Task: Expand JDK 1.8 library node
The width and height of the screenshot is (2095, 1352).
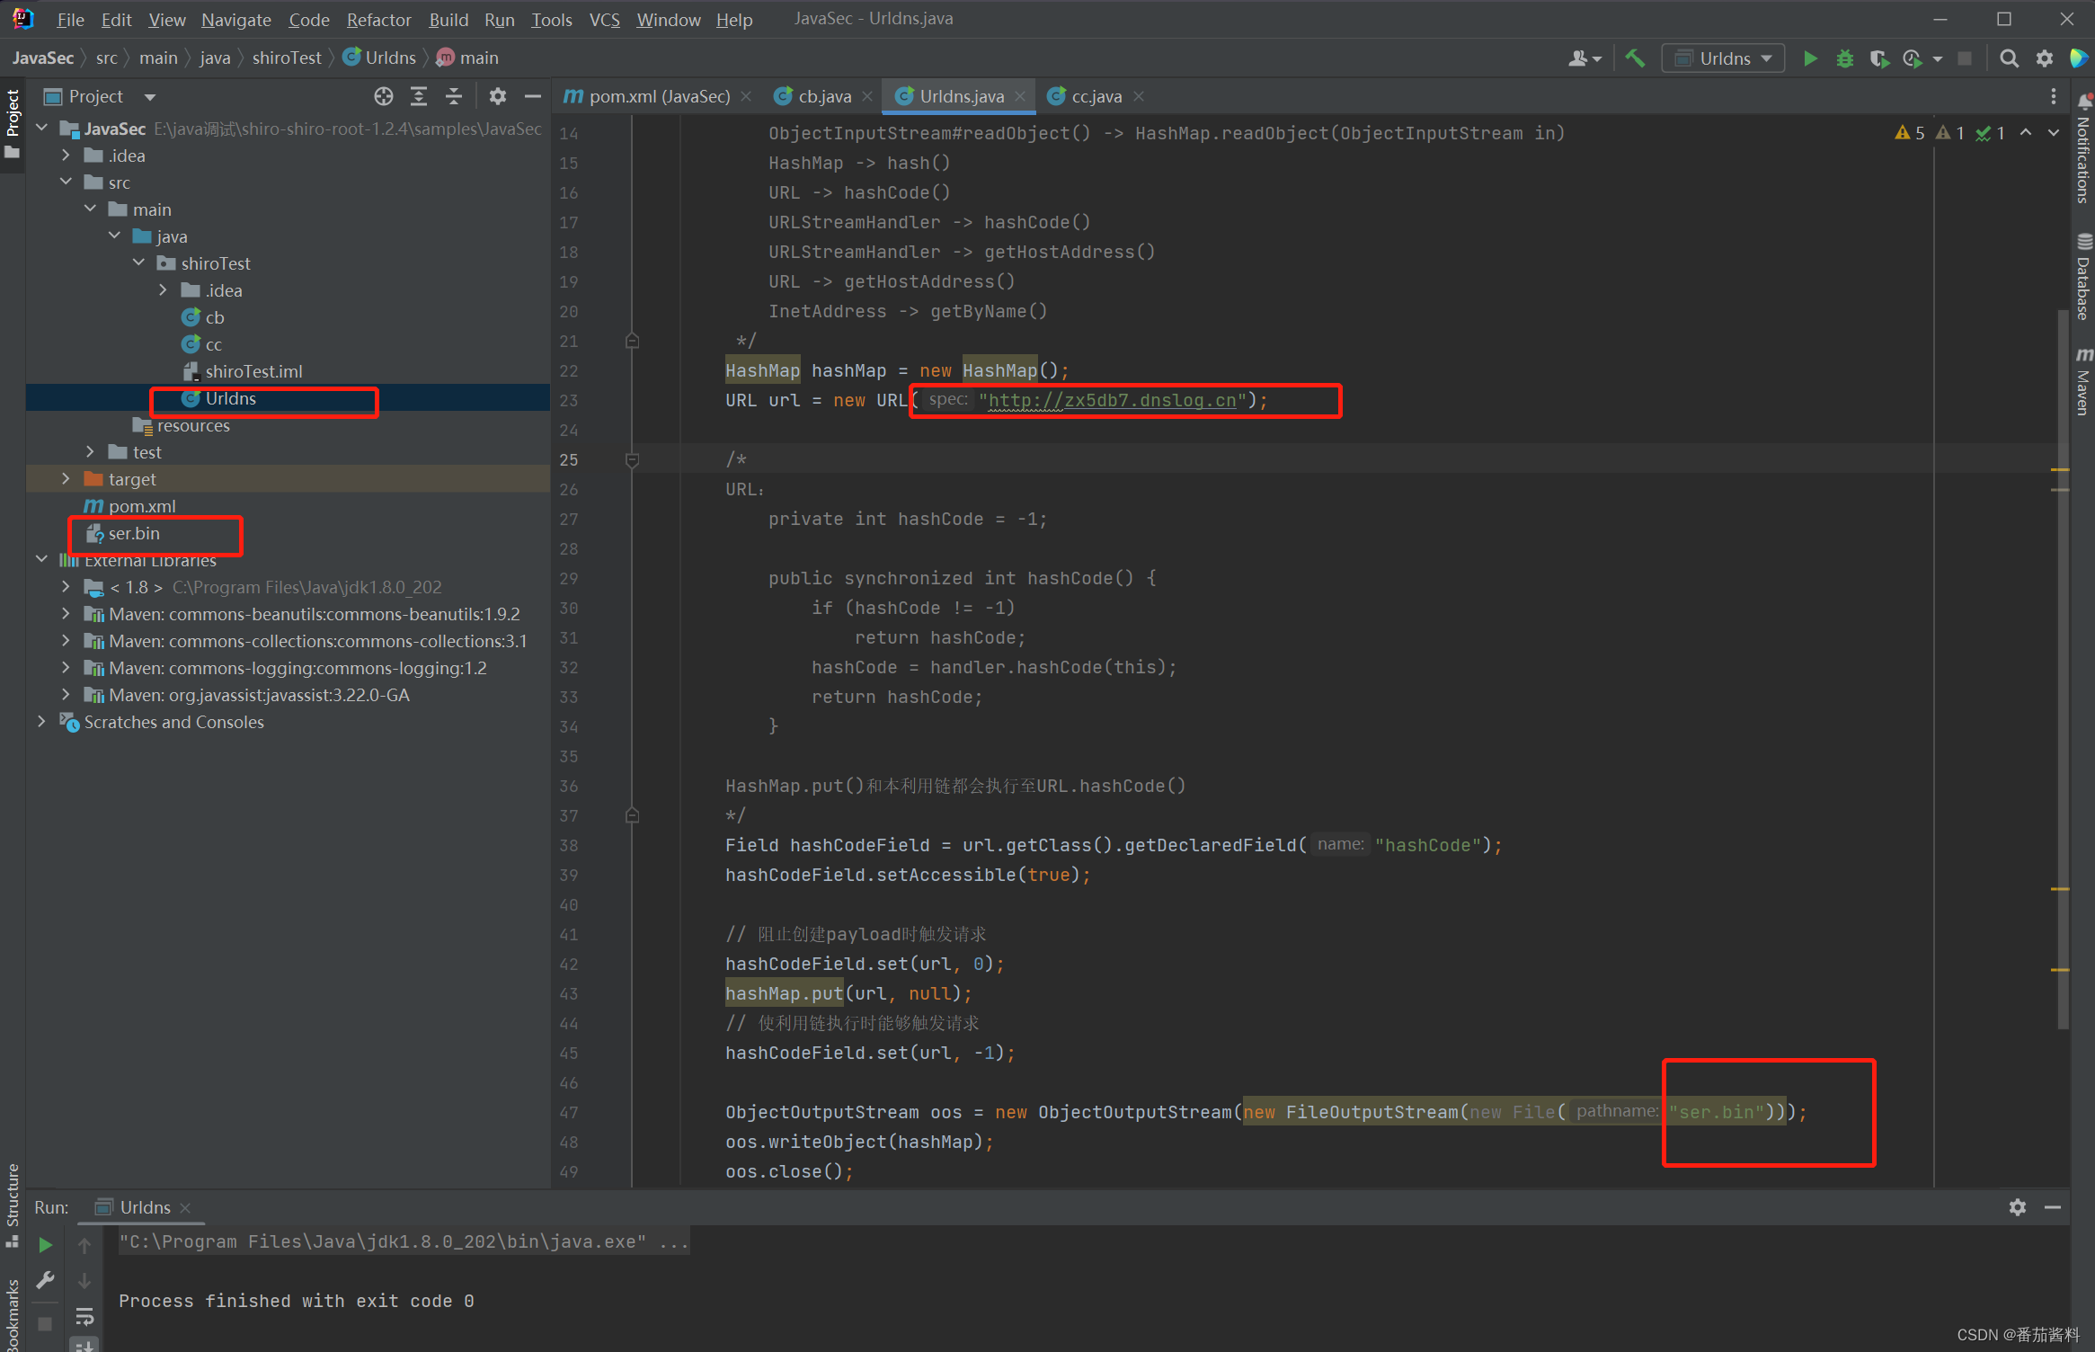Action: pos(66,587)
